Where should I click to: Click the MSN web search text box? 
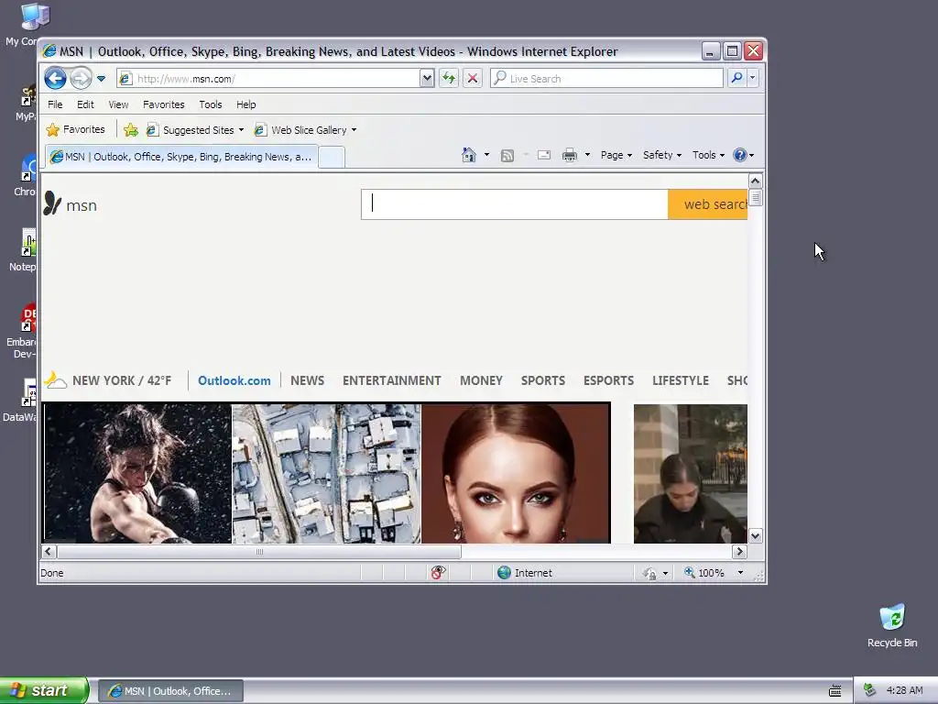point(515,204)
